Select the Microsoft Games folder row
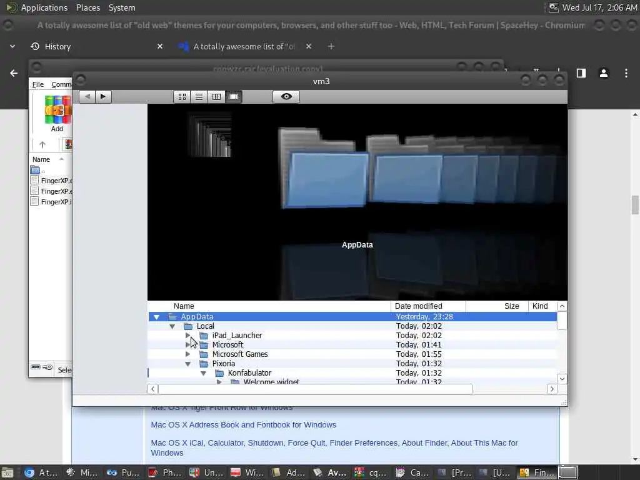 352,354
